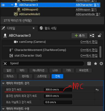Select stat (Character Stat) component
105x111 pixels.
[28, 56]
